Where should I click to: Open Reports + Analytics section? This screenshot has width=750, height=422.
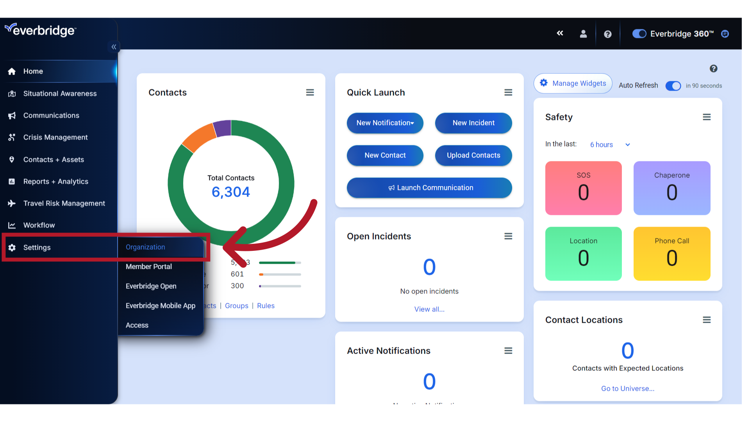[x=56, y=181]
